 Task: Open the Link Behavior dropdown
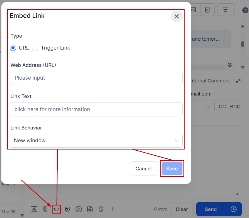point(96,141)
